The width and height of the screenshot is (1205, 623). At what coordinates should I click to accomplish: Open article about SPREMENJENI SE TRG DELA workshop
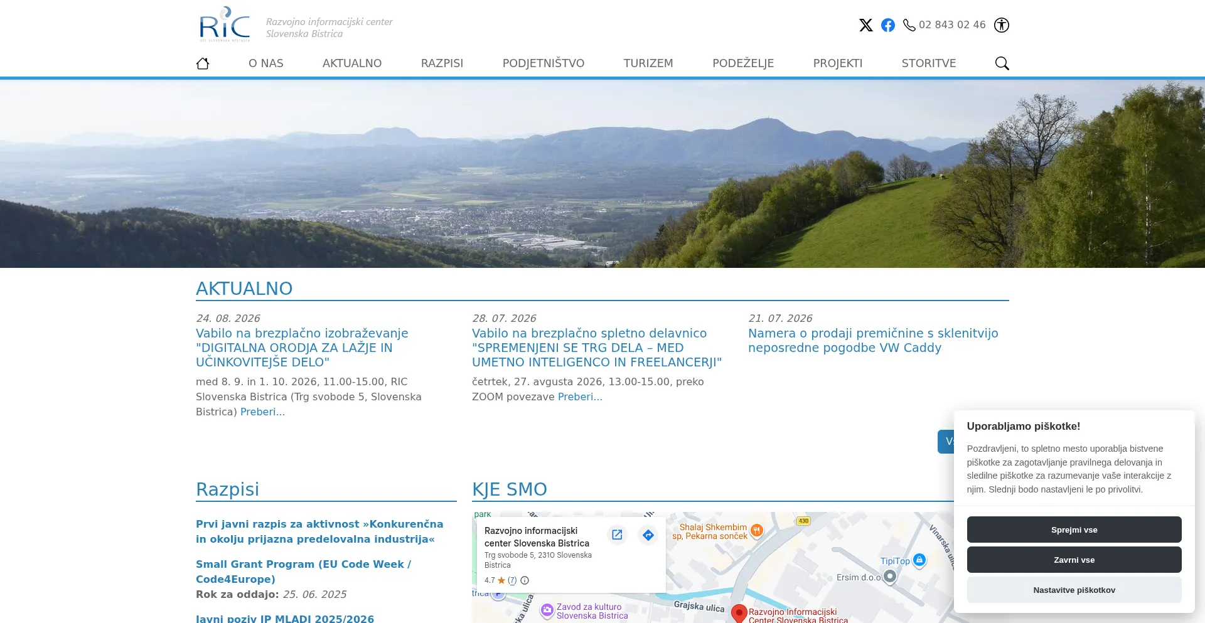(597, 348)
